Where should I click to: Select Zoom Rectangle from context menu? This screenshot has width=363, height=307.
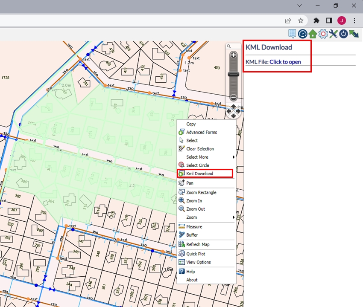201,192
